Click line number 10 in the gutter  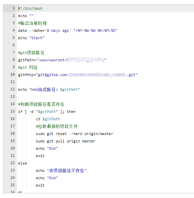[13, 74]
